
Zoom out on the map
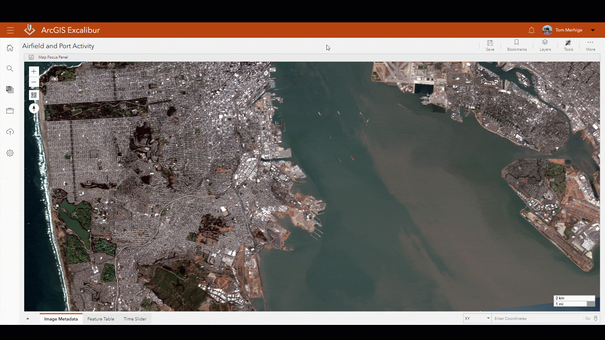pos(34,82)
